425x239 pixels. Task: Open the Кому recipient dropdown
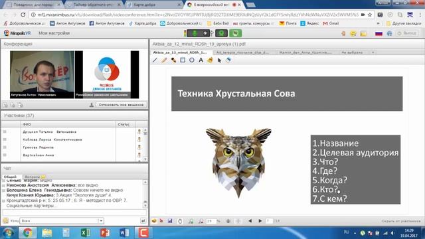pos(62,221)
